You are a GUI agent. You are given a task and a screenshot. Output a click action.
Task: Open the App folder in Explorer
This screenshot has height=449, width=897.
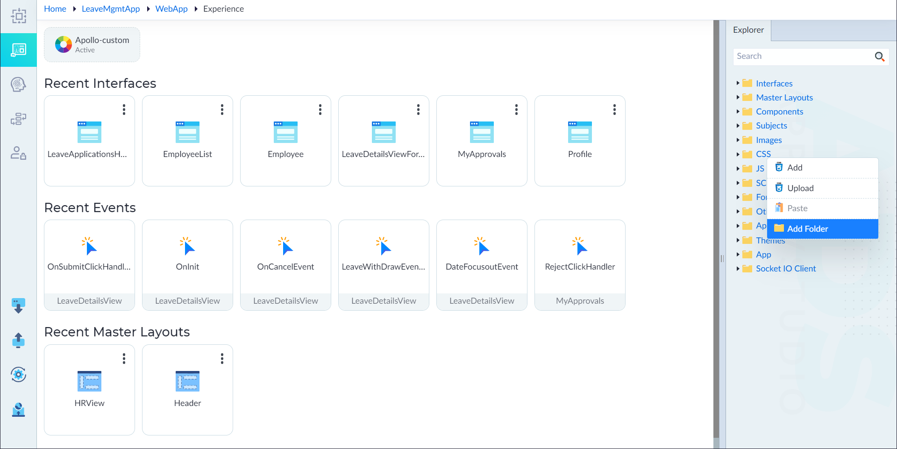pyautogui.click(x=763, y=255)
